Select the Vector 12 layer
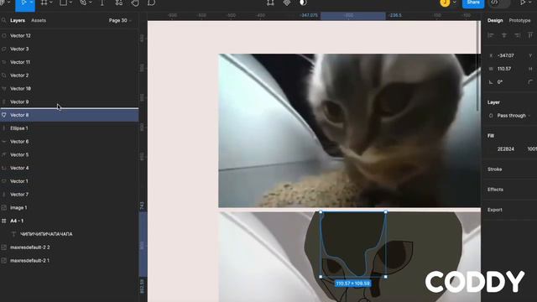537x302 pixels. click(x=69, y=35)
